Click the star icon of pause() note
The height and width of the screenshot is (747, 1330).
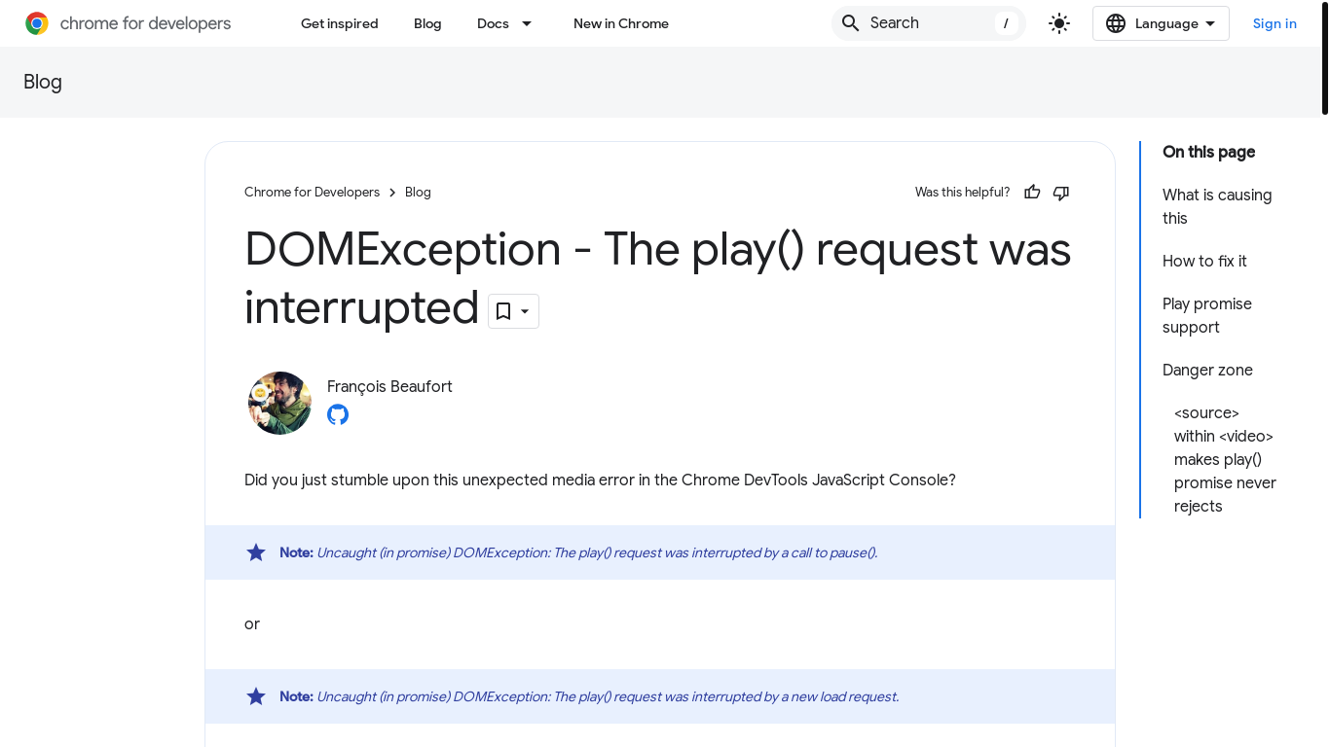pos(256,552)
